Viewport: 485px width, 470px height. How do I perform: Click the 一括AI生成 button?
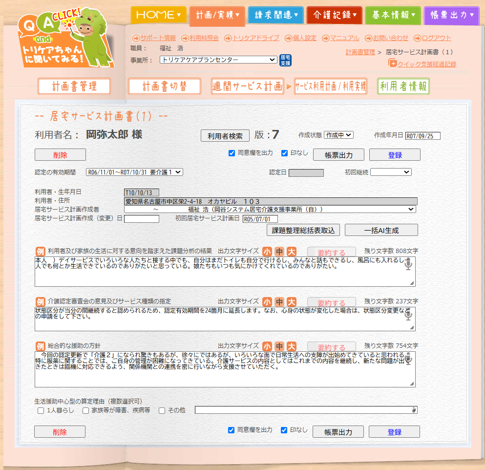point(381,230)
